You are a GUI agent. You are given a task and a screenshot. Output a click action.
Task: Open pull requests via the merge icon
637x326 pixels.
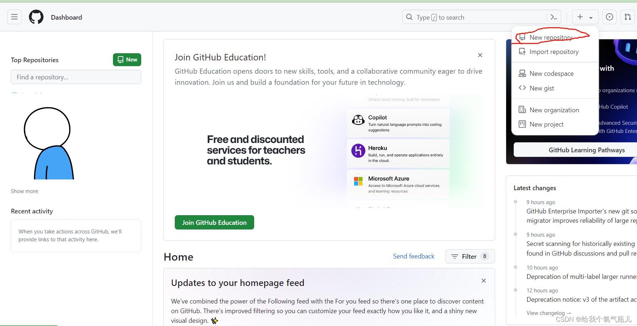point(628,17)
